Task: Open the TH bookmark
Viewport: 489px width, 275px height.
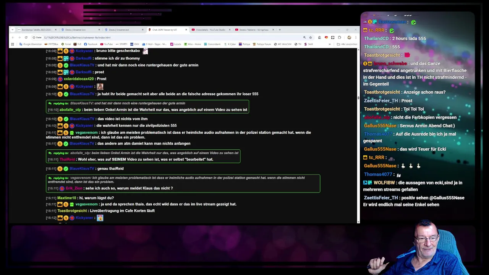Action: point(298,44)
